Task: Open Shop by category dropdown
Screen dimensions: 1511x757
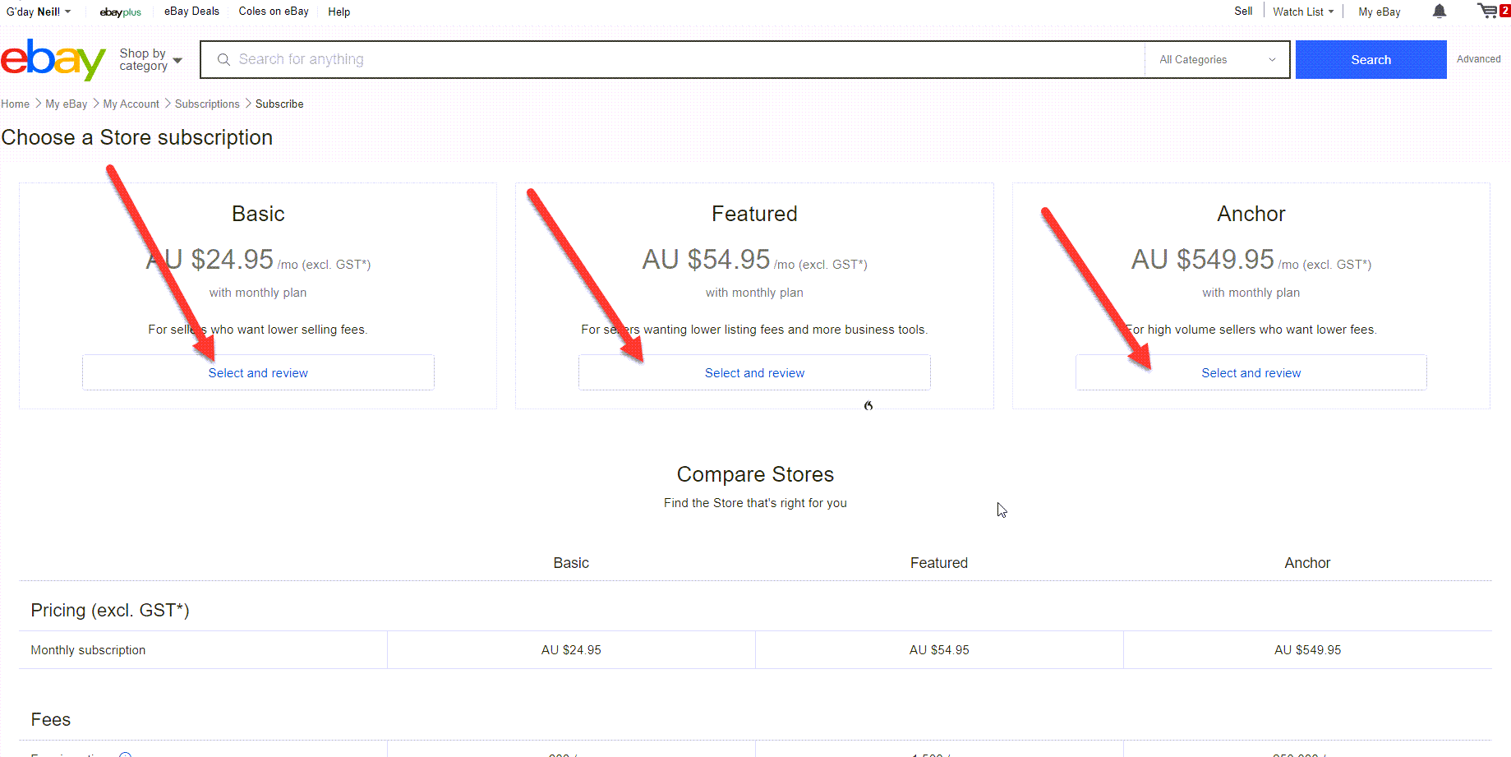Action: point(150,59)
